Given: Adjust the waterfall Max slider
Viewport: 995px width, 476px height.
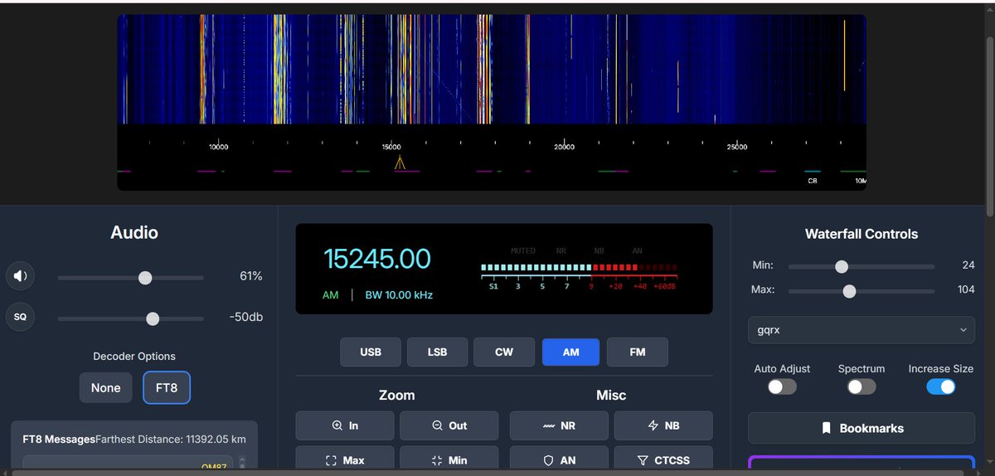Looking at the screenshot, I should 862,290.
